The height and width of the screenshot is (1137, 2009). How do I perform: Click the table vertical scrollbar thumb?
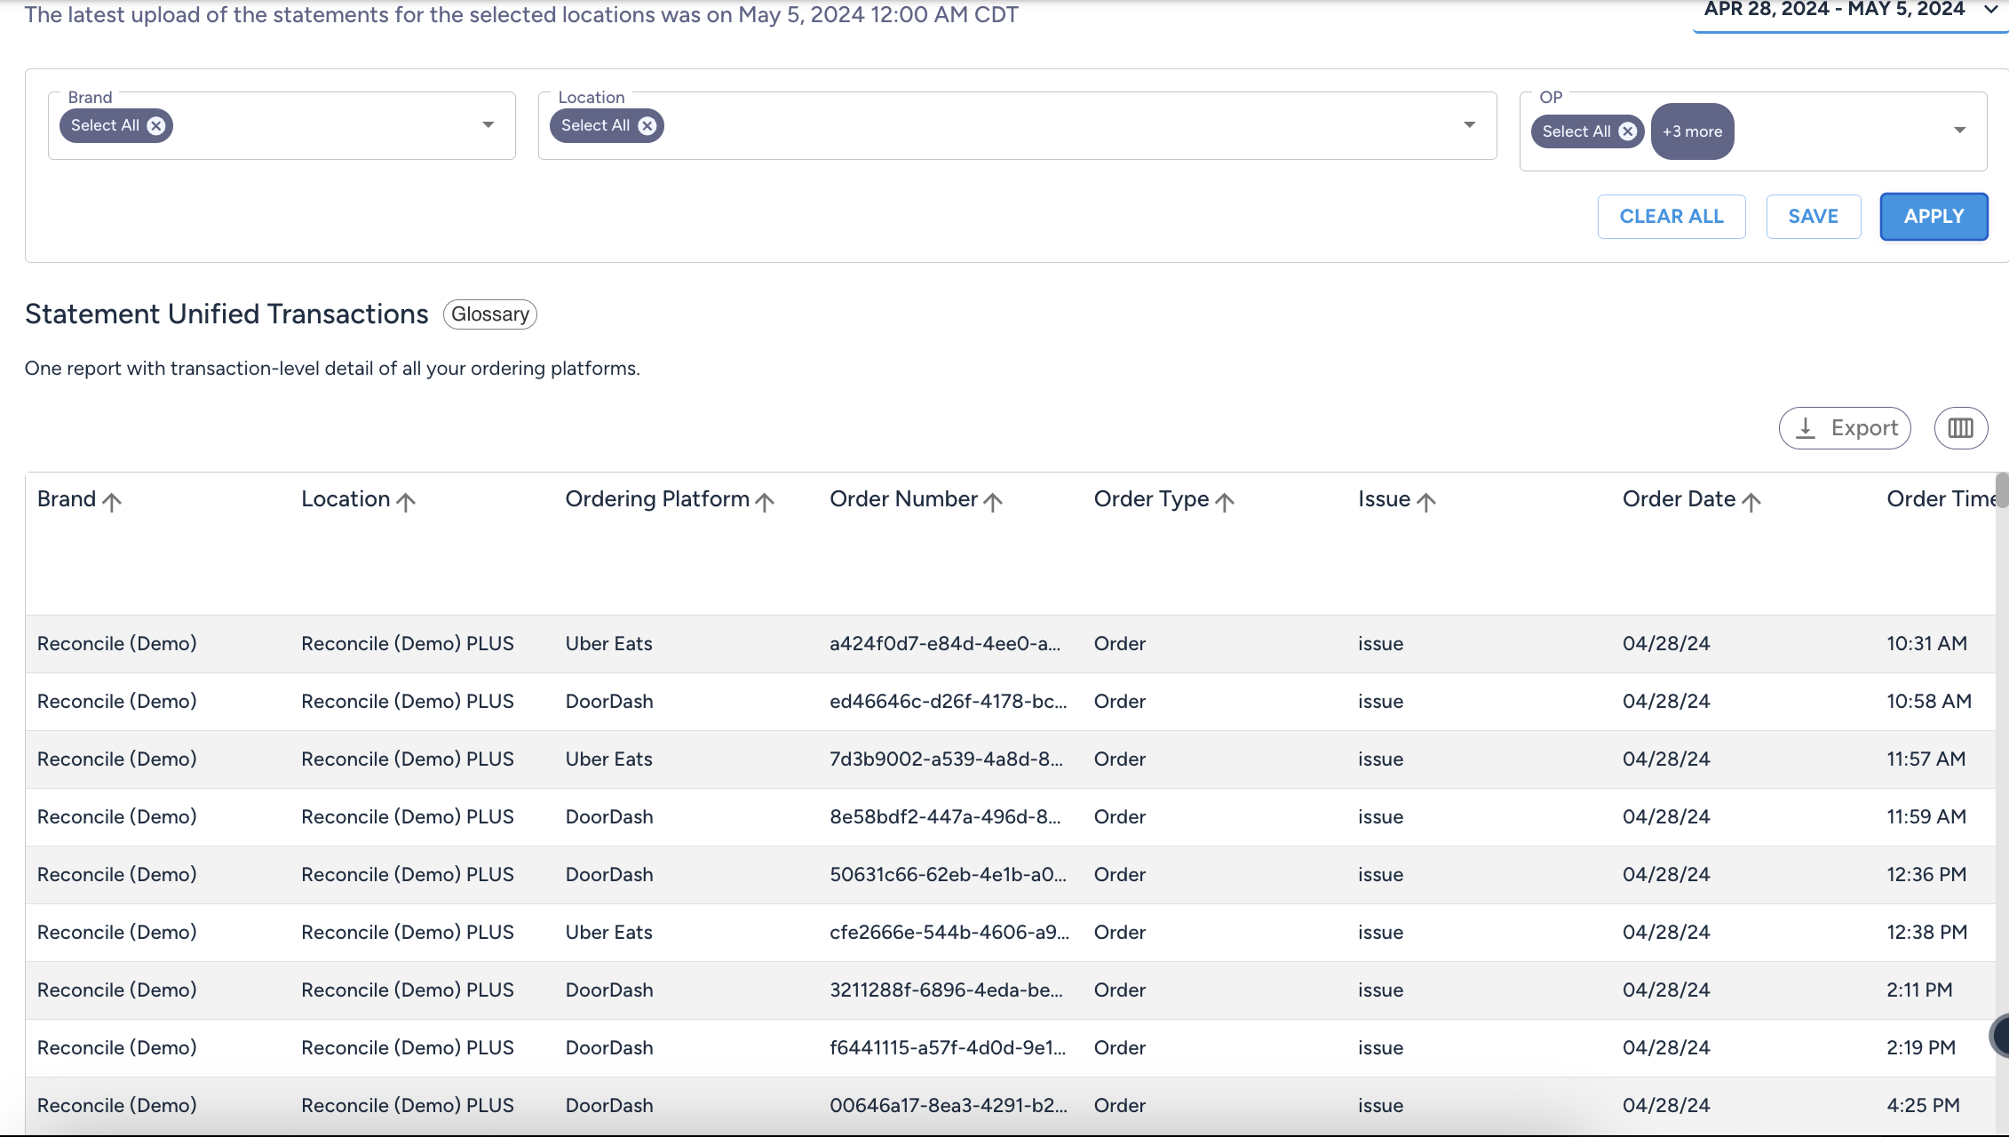pyautogui.click(x=2002, y=489)
